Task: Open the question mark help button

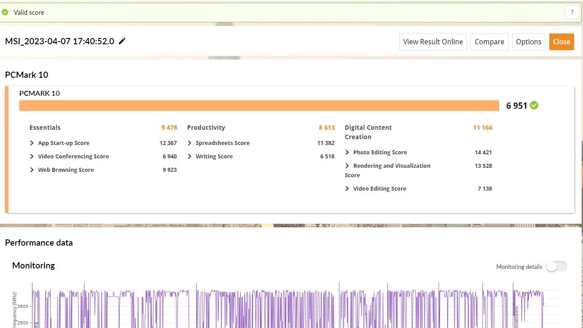Action: pyautogui.click(x=572, y=13)
